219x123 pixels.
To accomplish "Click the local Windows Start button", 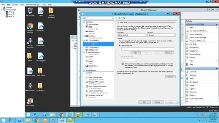I will [3, 120].
